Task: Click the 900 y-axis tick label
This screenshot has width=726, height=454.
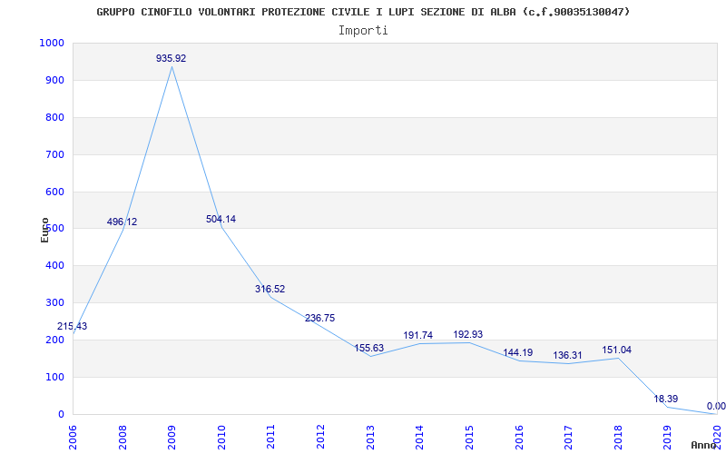Action: [x=54, y=80]
